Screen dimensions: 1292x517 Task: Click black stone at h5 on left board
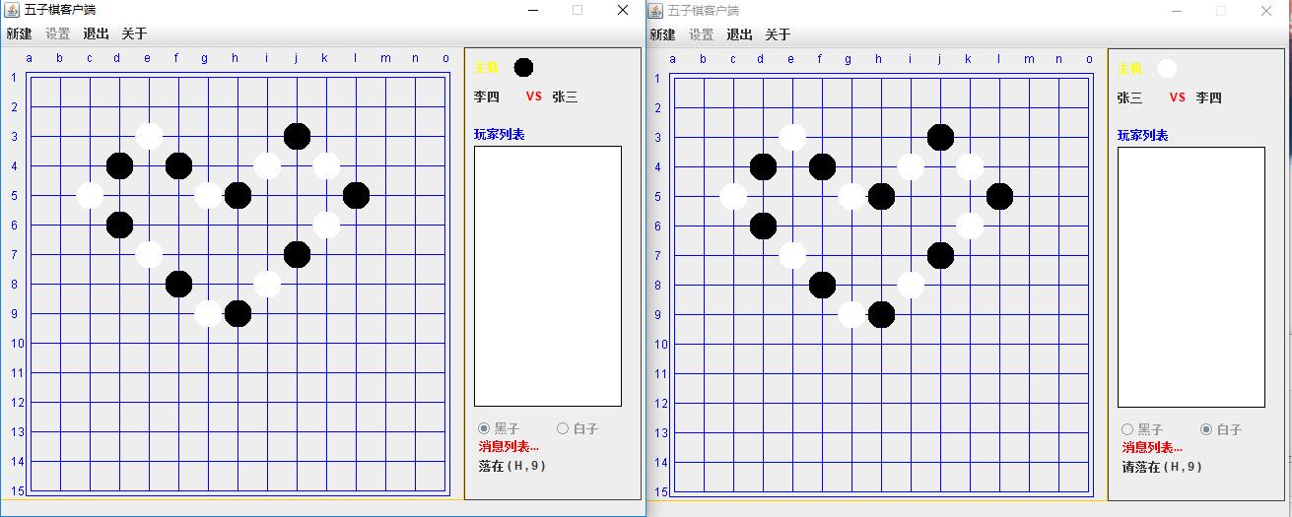[238, 195]
